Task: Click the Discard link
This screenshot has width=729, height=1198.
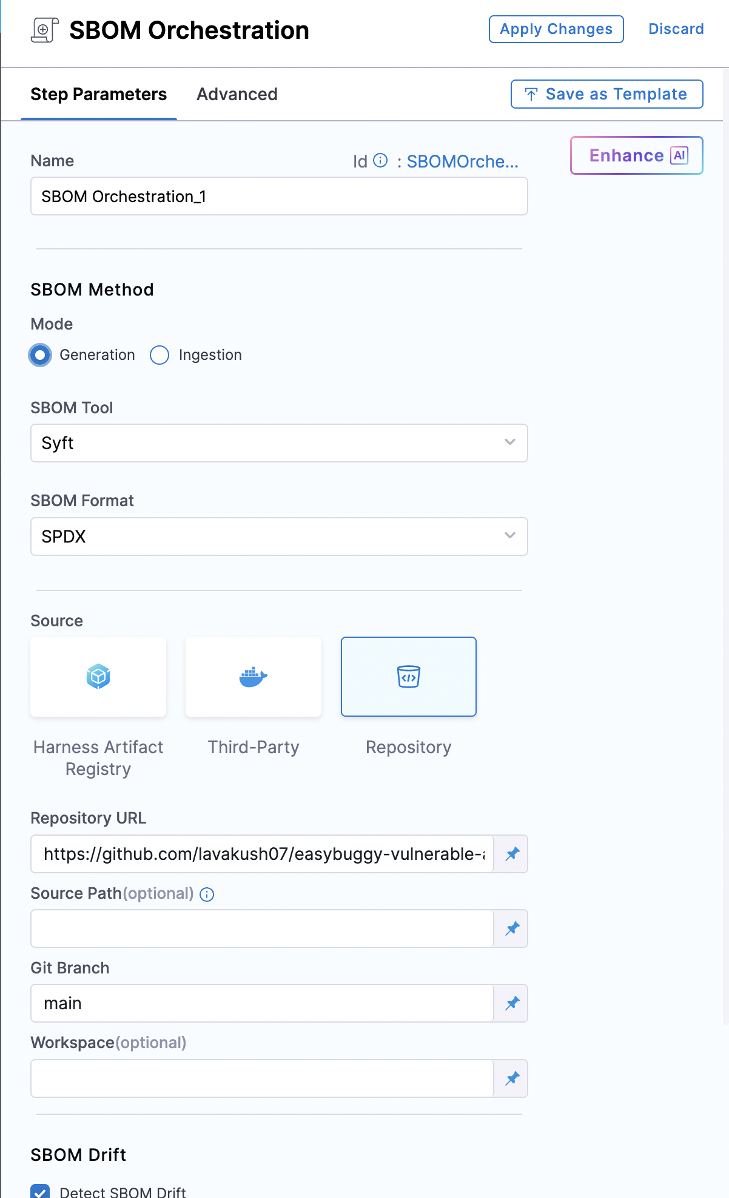Action: [676, 29]
